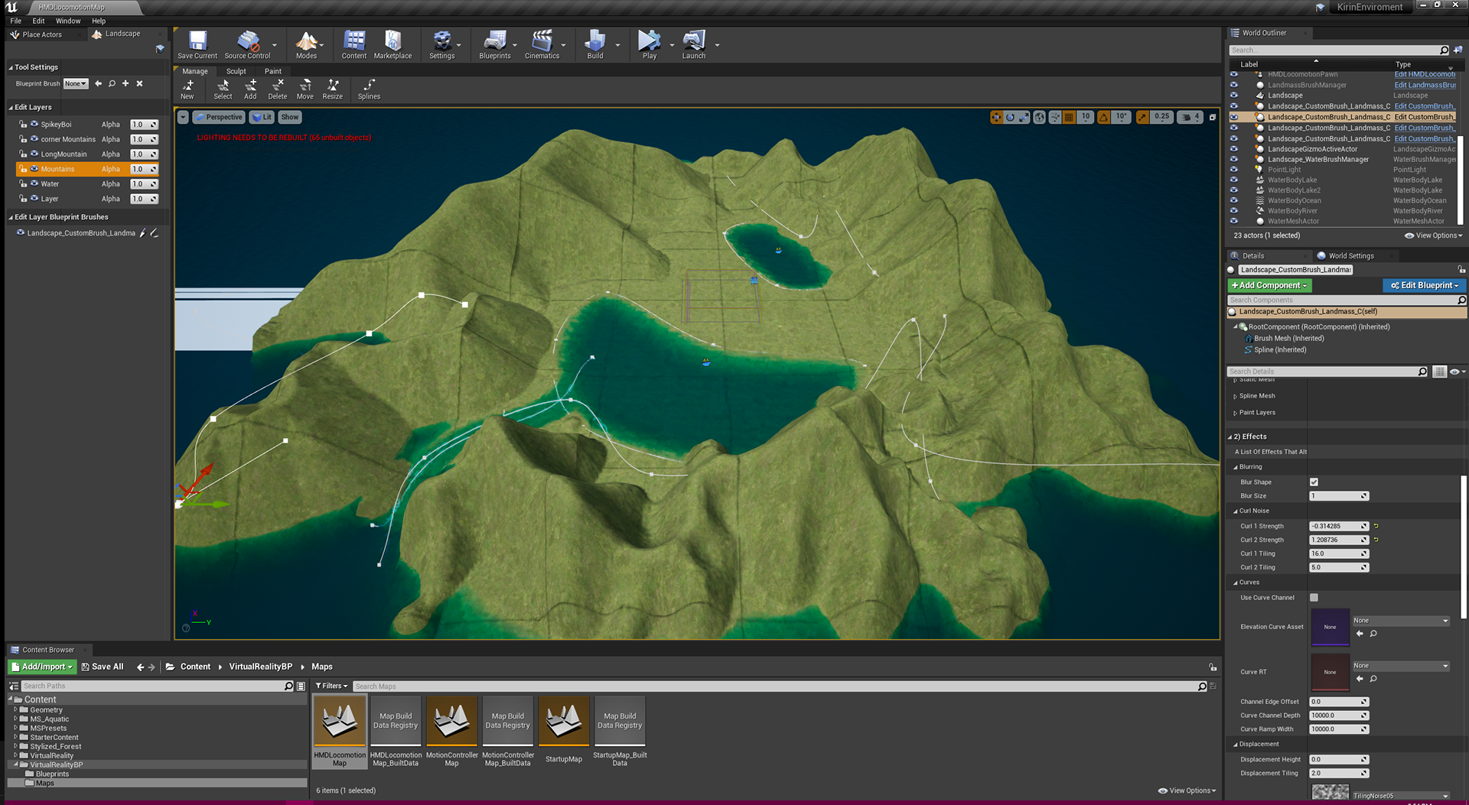Image resolution: width=1469 pixels, height=805 pixels.
Task: Expand the Paint Layers section
Action: [1256, 413]
